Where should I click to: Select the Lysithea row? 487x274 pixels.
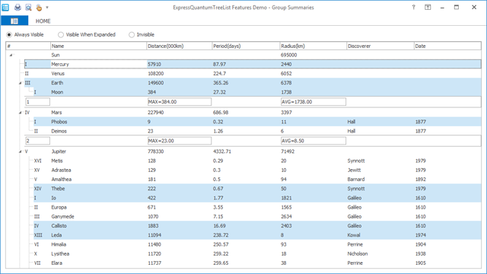[257, 253]
